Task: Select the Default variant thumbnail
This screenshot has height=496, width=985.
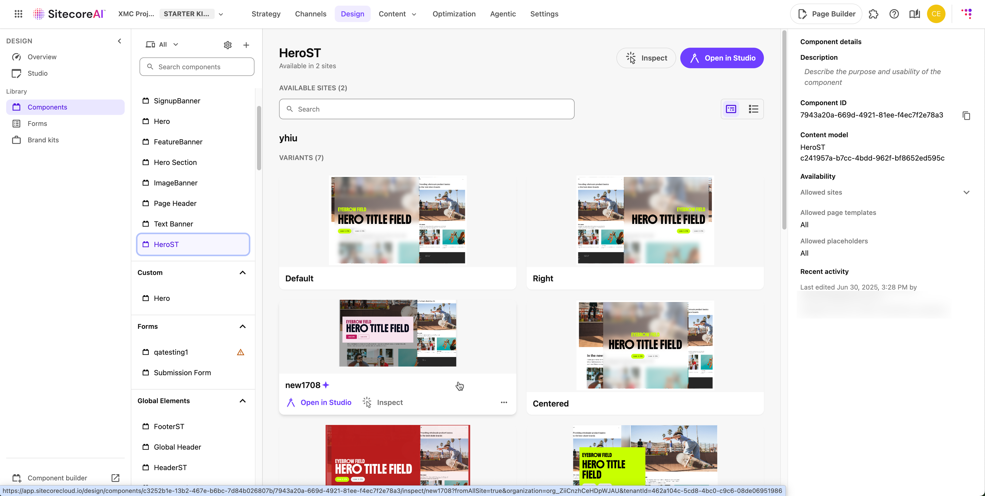Action: (398, 220)
